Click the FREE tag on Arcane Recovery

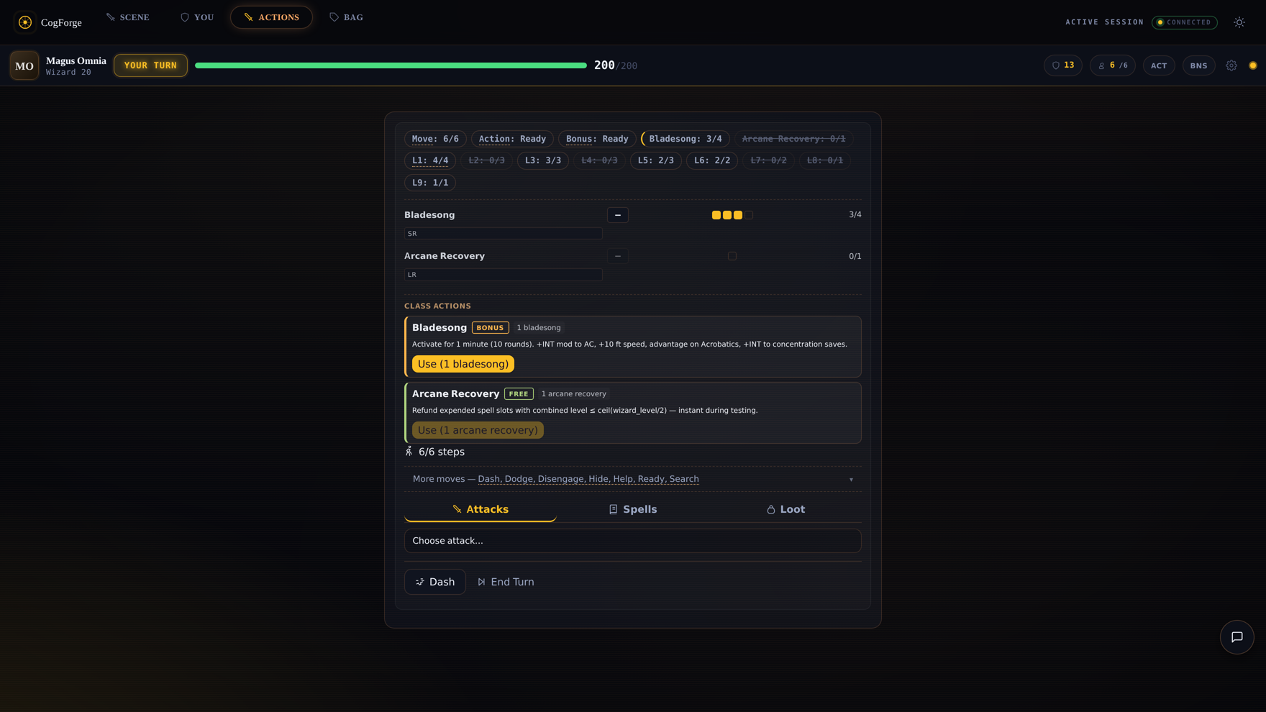pyautogui.click(x=519, y=394)
